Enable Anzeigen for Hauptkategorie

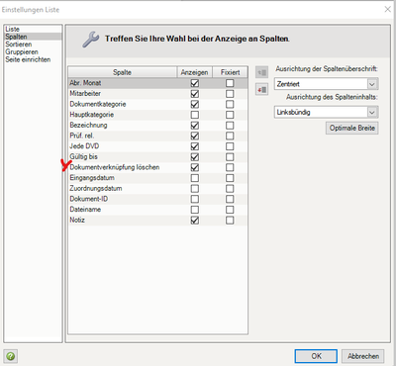click(195, 115)
